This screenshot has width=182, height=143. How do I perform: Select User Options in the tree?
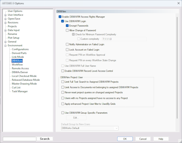[x=15, y=11]
